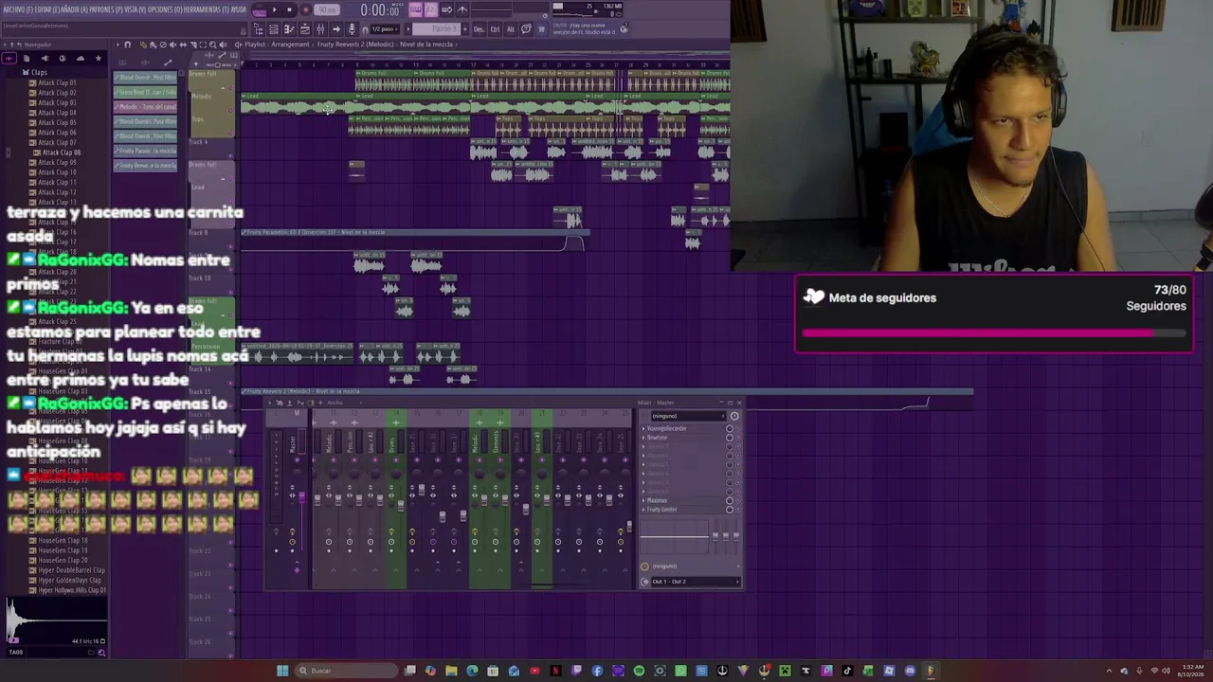The image size is (1213, 682).
Task: Open File Explorer from the taskbar
Action: coord(451,671)
